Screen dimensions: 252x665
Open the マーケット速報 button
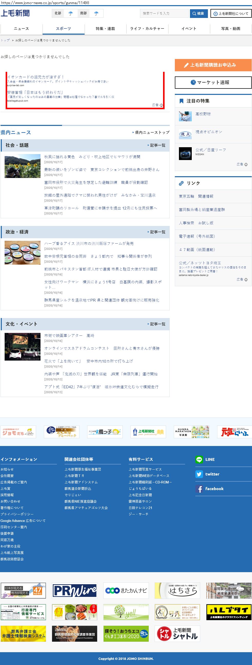[213, 82]
